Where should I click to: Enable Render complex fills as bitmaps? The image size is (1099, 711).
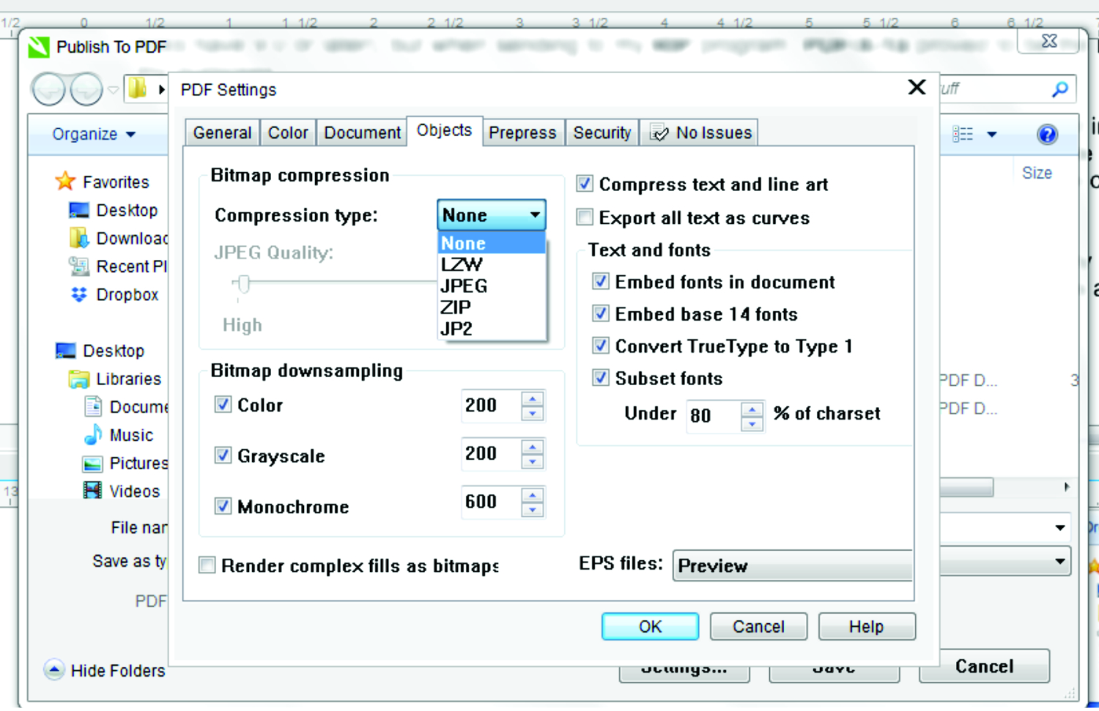pyautogui.click(x=207, y=565)
